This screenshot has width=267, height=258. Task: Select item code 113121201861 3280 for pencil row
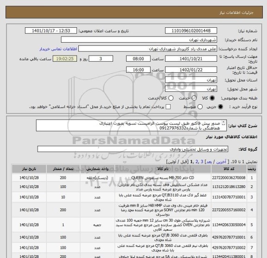point(229,187)
